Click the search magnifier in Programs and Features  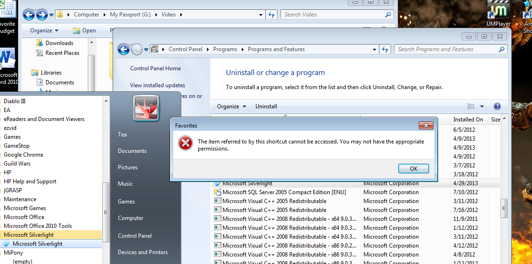click(501, 49)
